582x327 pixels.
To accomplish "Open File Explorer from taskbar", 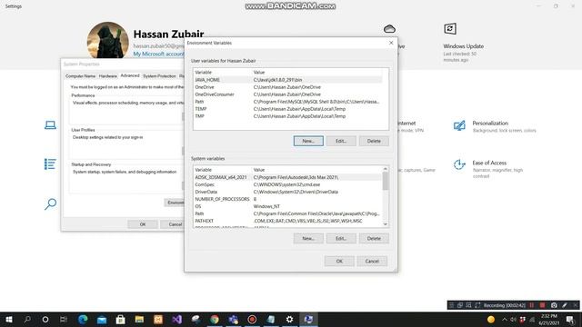I will [x=139, y=319].
